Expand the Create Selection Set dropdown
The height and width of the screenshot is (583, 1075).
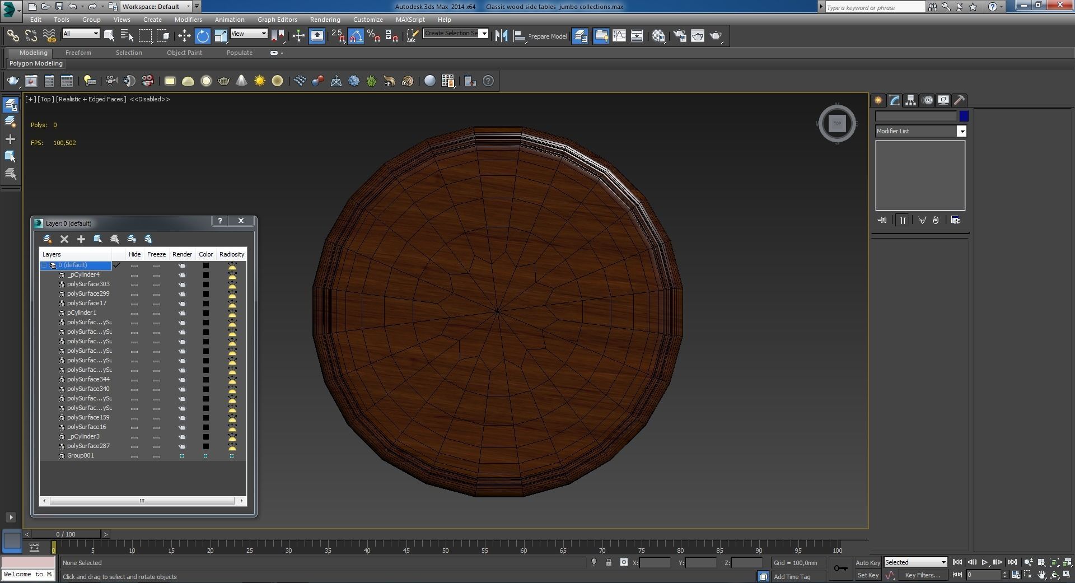click(484, 33)
